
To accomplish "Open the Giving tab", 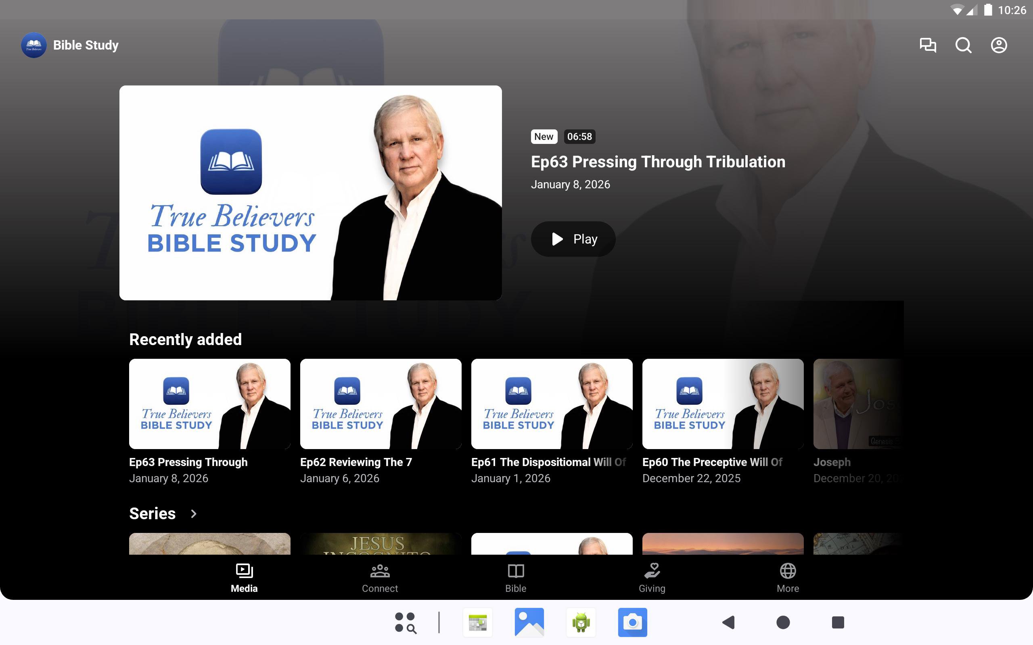I will (652, 578).
